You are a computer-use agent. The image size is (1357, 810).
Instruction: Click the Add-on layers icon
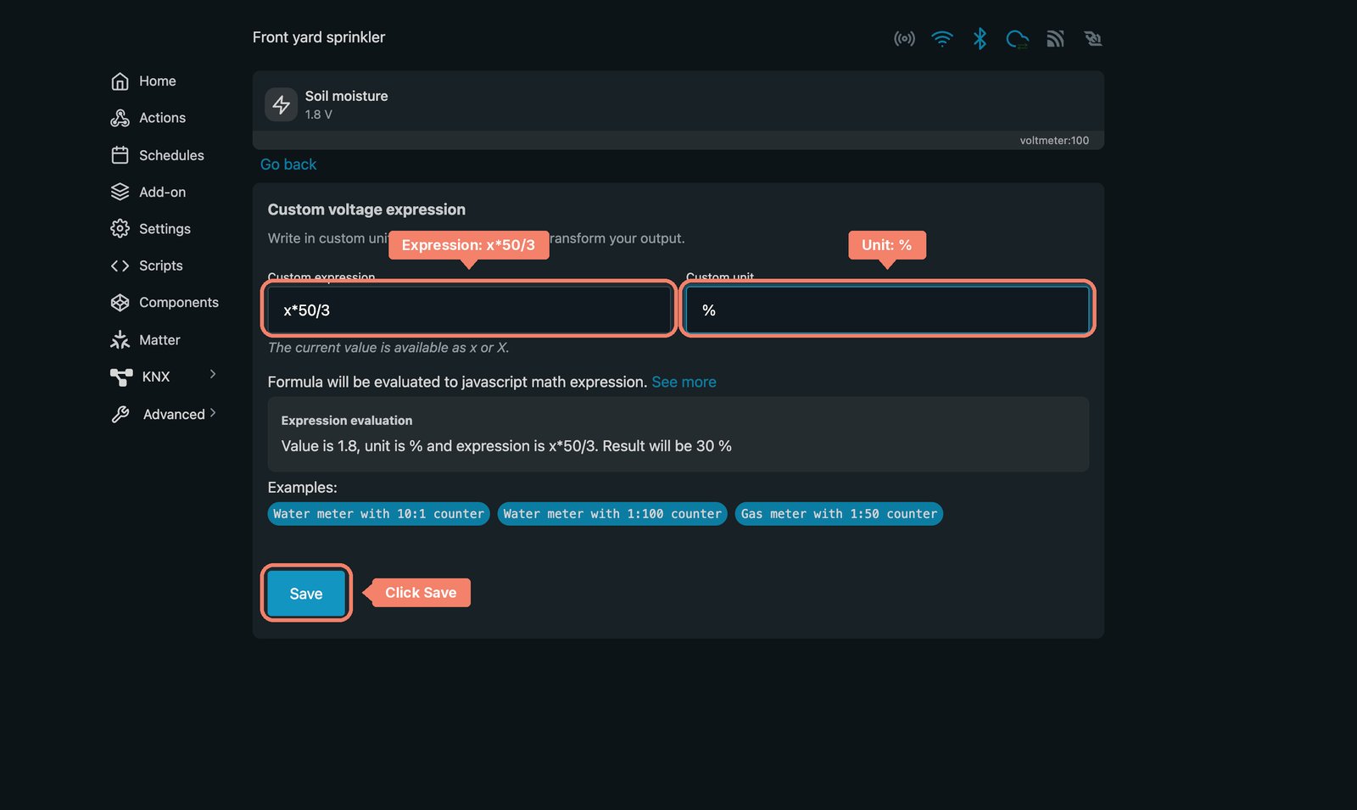[120, 192]
